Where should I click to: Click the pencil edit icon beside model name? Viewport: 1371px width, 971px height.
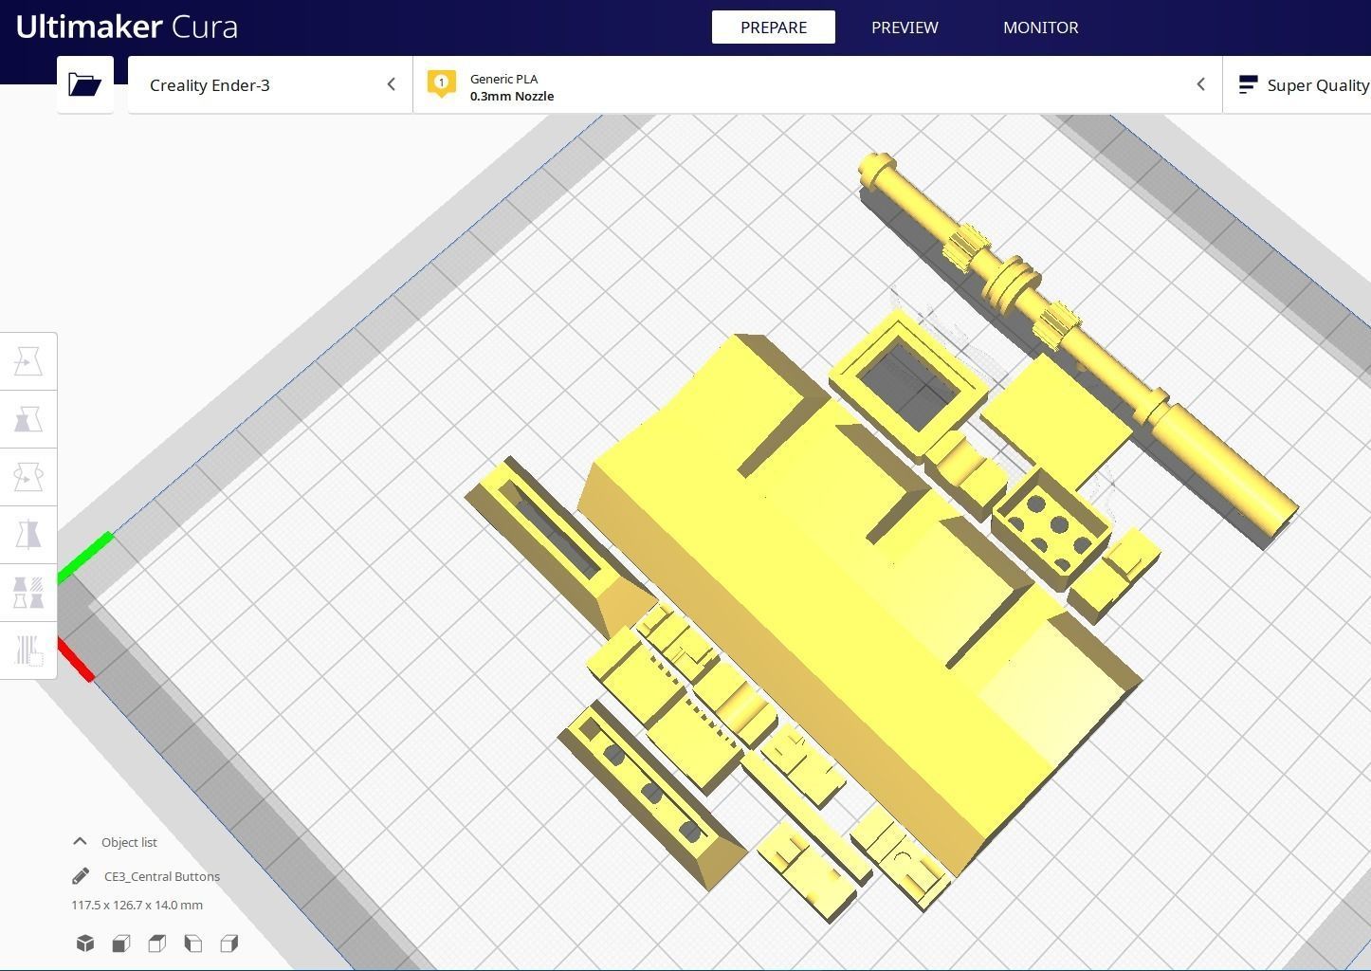(81, 876)
